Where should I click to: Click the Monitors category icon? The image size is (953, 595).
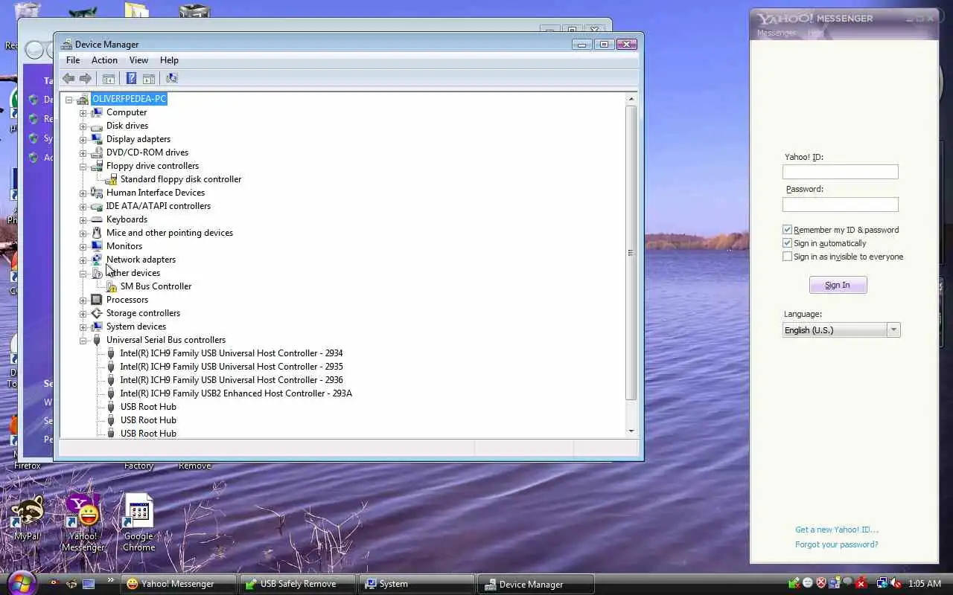tap(97, 246)
